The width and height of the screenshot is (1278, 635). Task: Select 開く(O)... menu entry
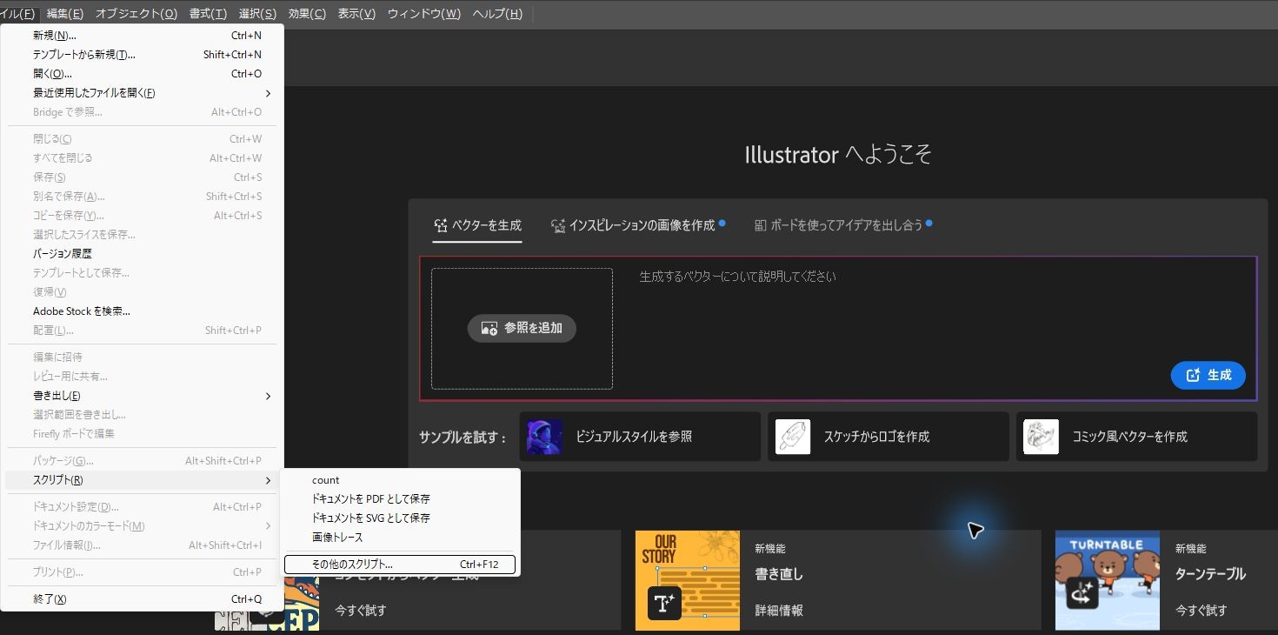(142, 74)
